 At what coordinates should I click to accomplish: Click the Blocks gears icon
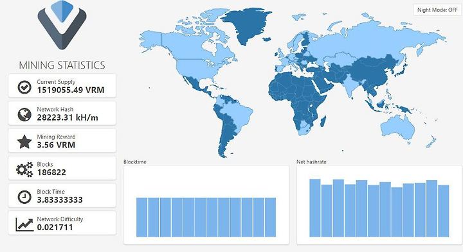click(x=24, y=169)
